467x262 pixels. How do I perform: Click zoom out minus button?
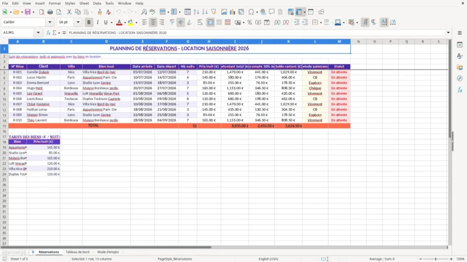(420, 259)
